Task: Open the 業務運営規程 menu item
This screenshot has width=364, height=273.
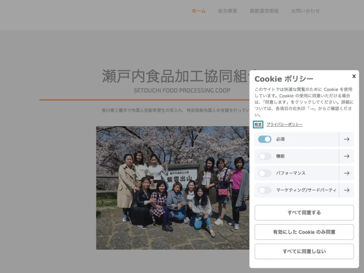Action: click(x=264, y=11)
